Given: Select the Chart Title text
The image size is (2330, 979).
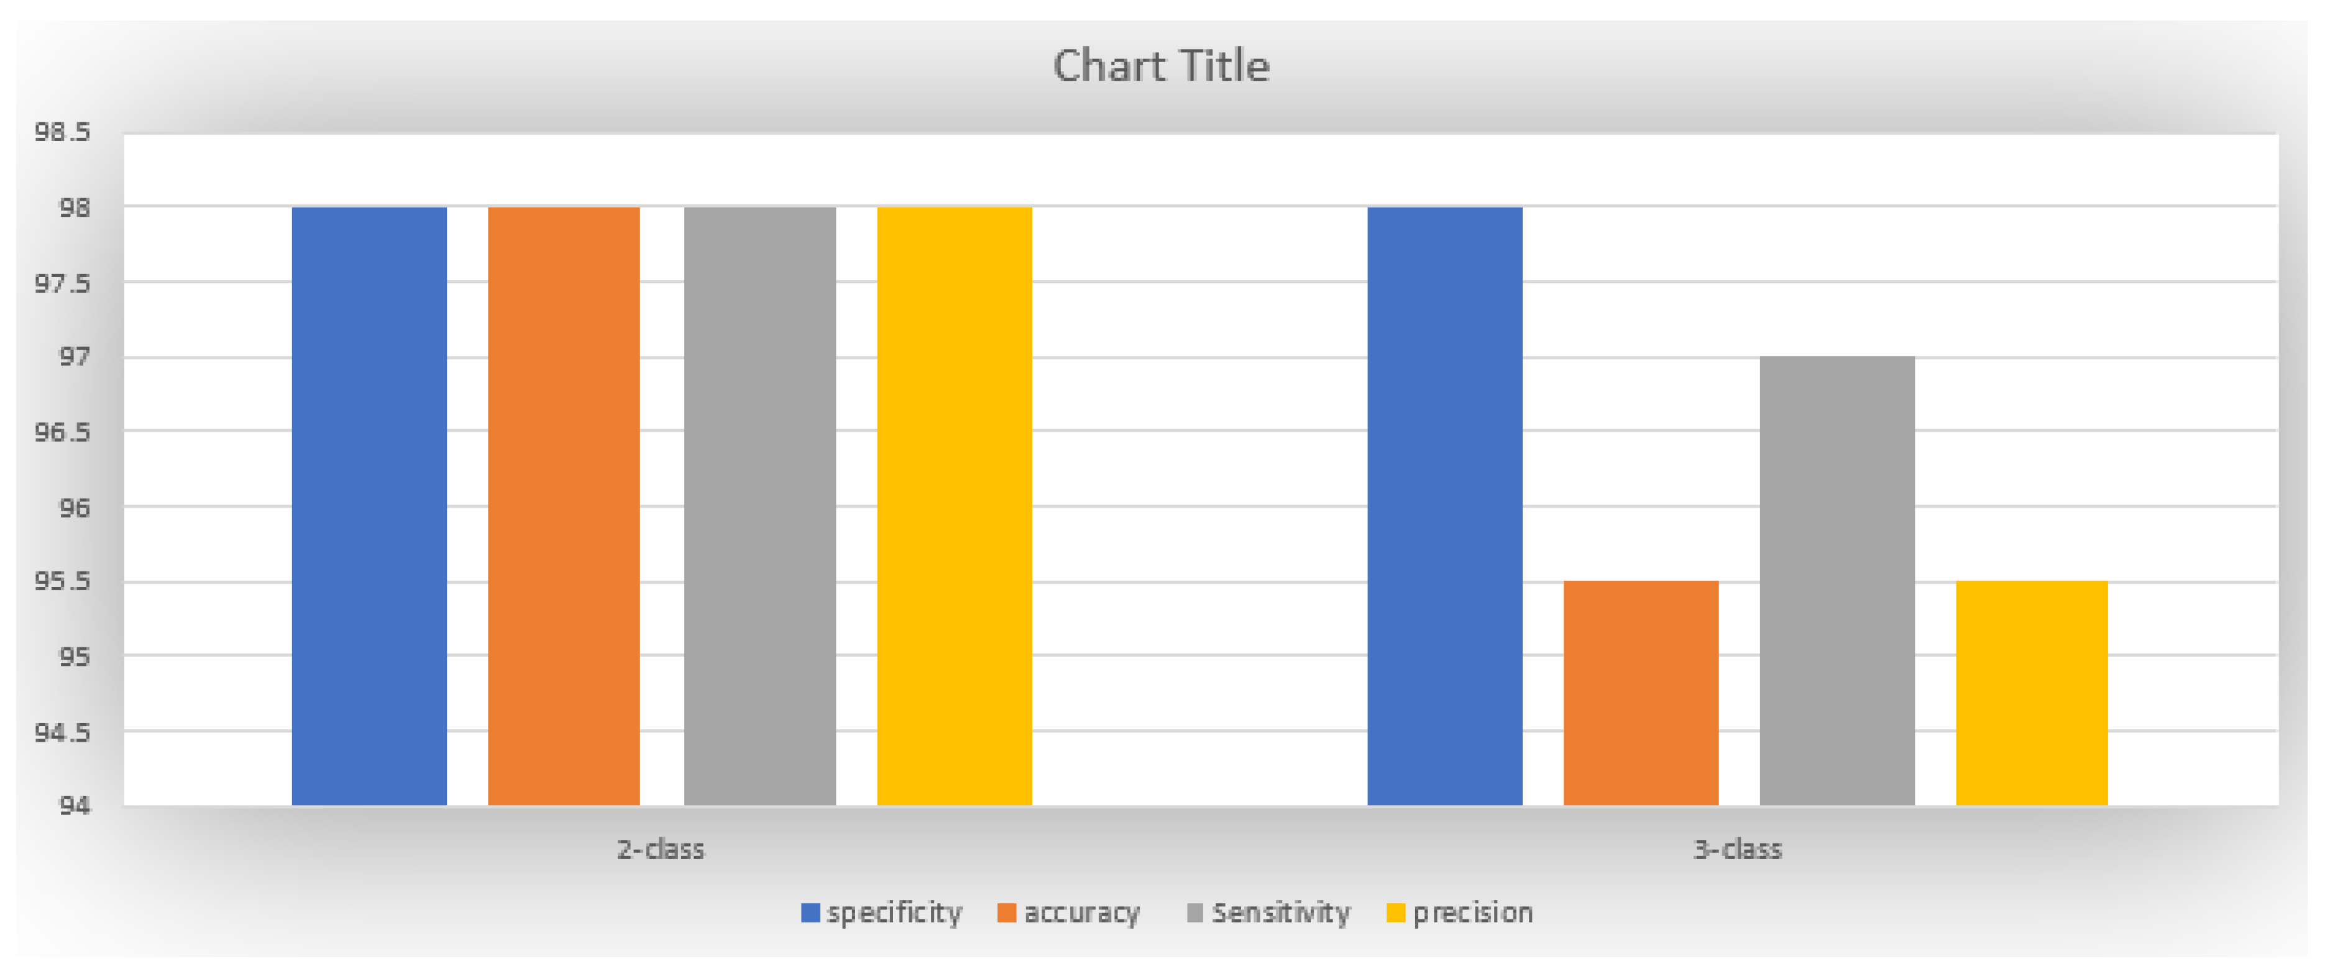Looking at the screenshot, I should coord(1160,66).
